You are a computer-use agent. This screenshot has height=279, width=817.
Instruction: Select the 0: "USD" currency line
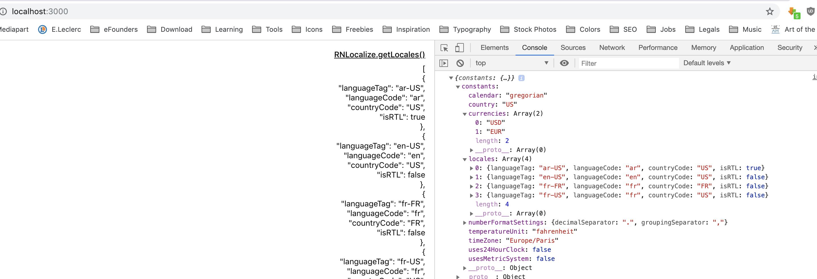pos(490,122)
